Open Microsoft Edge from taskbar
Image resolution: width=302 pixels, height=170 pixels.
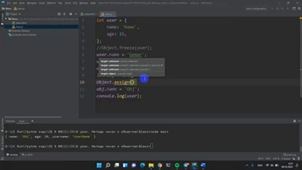[143, 165]
